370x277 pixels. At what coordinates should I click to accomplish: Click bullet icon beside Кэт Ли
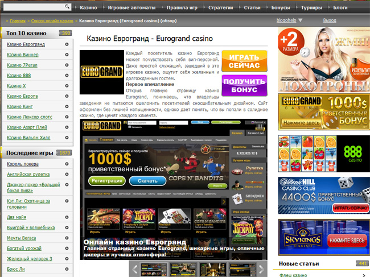click(67, 201)
